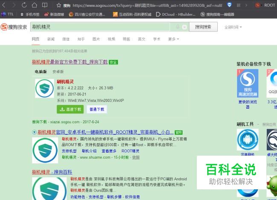Switch to the 新闻 search tab
Screen dimensions: 277x200
[51, 39]
